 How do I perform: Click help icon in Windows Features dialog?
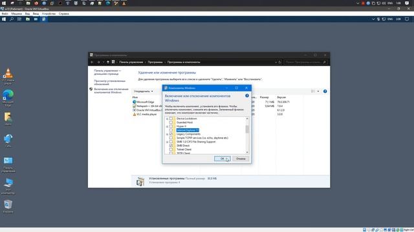click(x=247, y=96)
